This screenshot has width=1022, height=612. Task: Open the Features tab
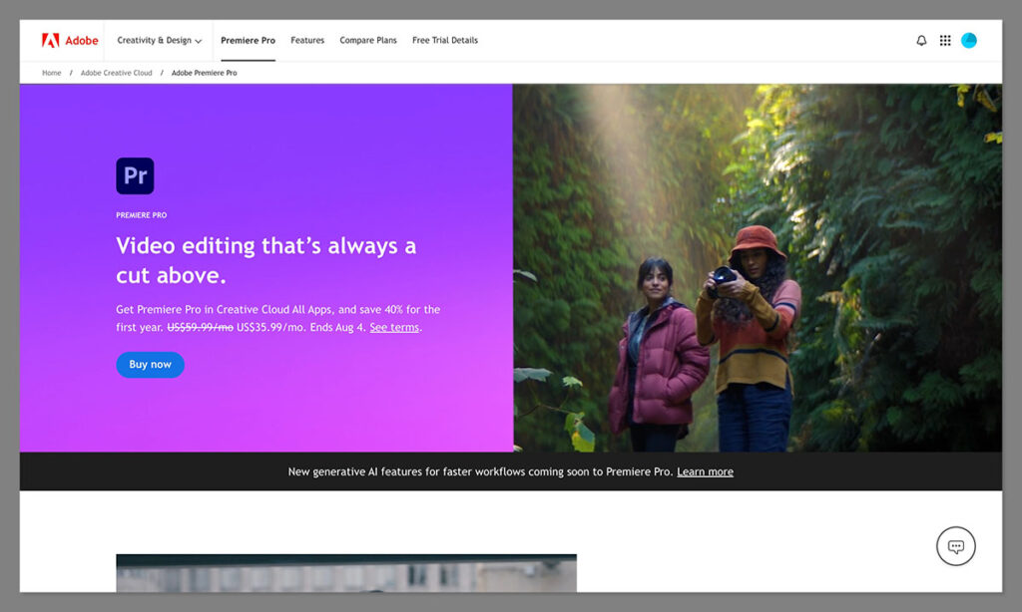point(307,40)
